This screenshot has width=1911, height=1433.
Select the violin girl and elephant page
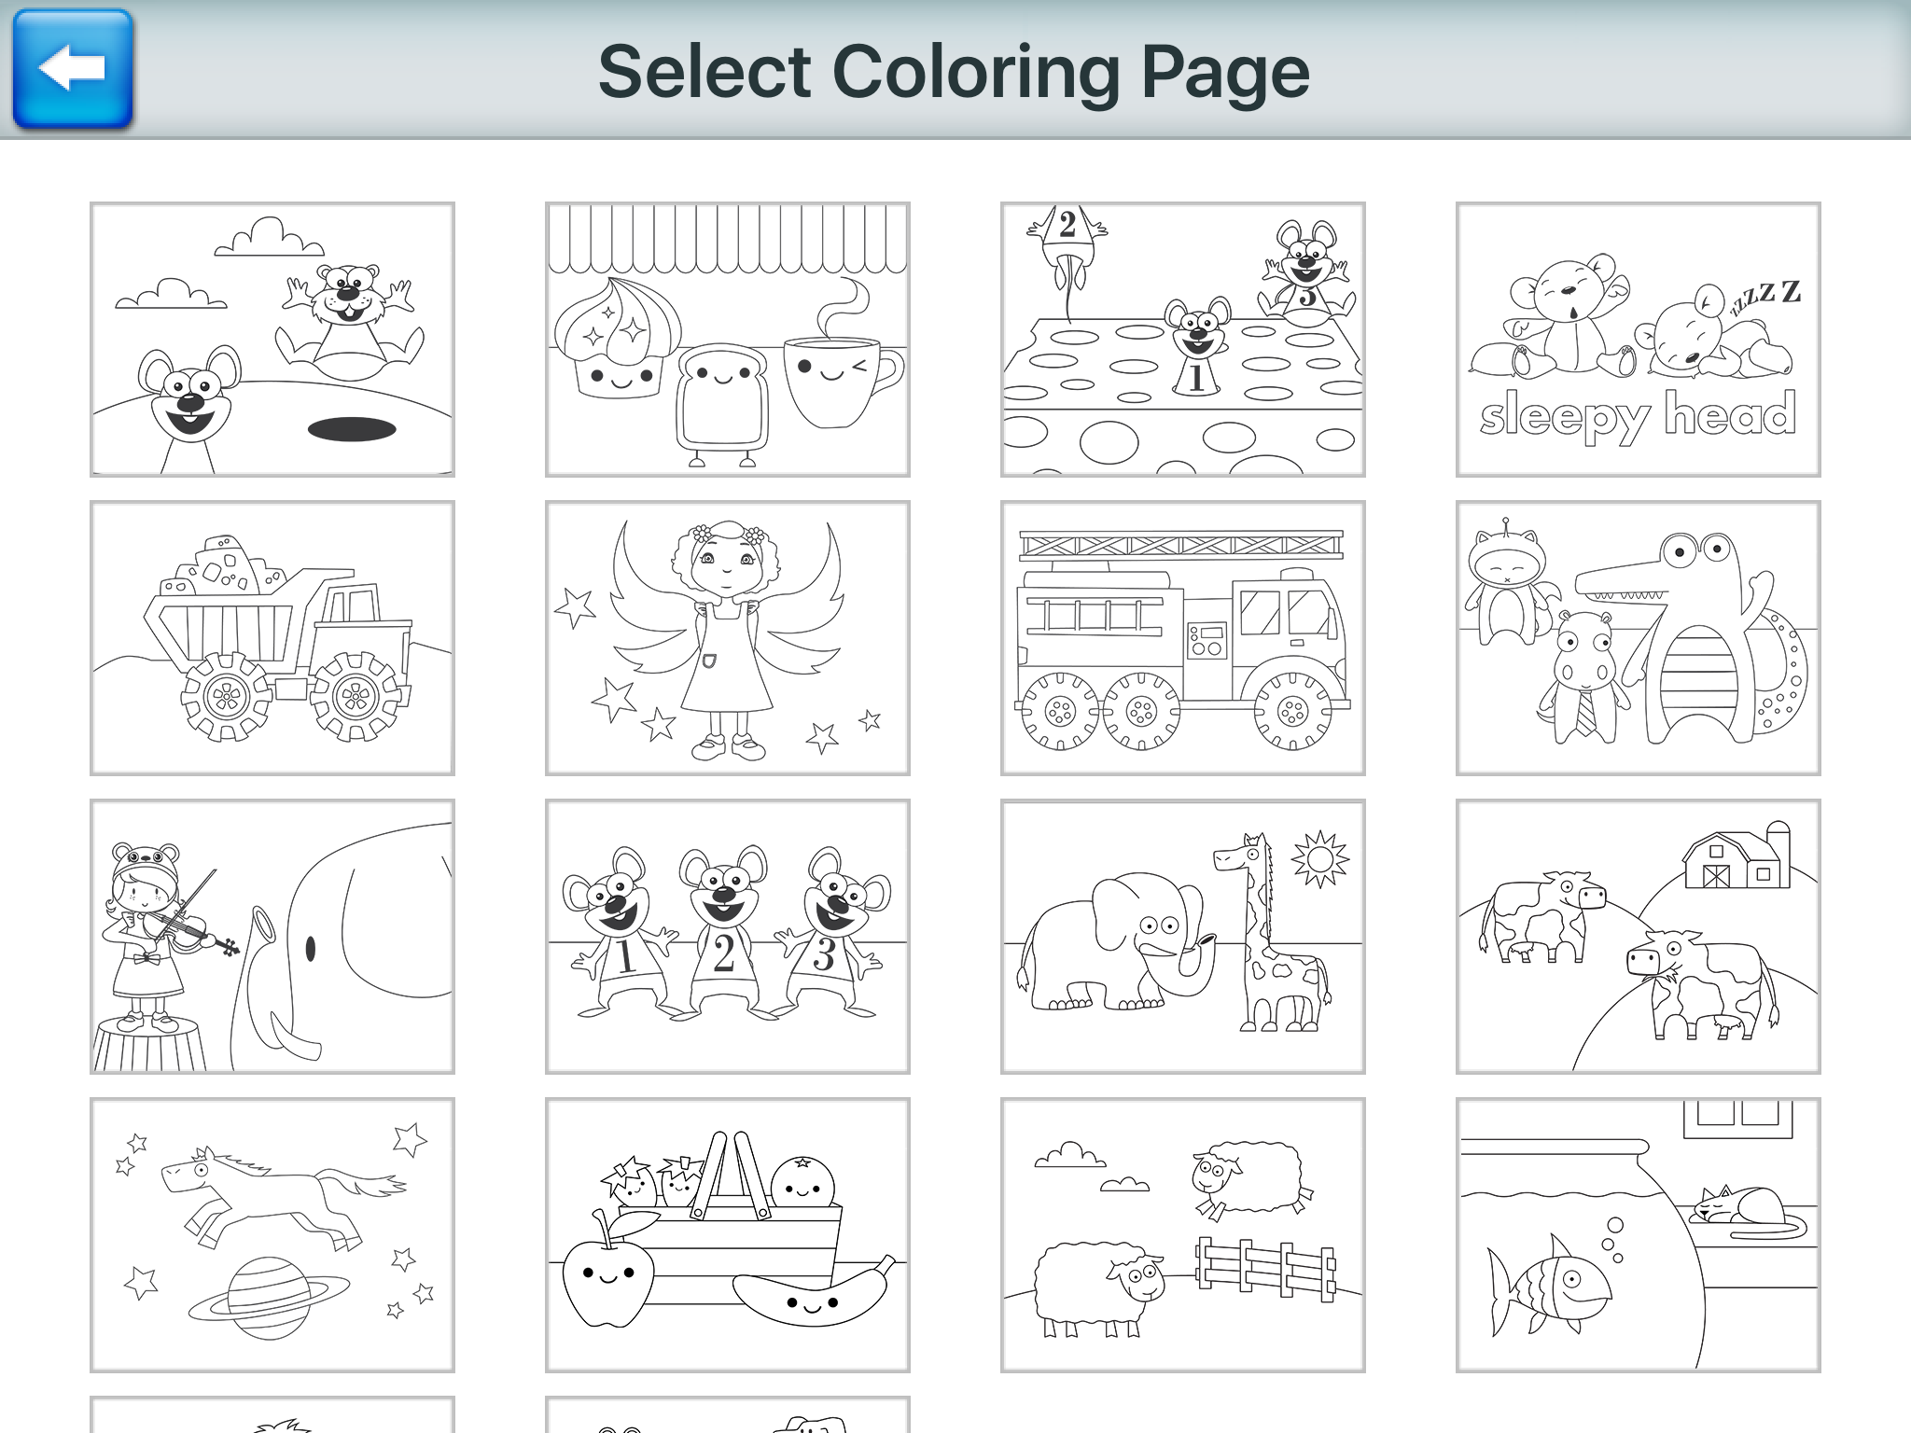pos(272,937)
